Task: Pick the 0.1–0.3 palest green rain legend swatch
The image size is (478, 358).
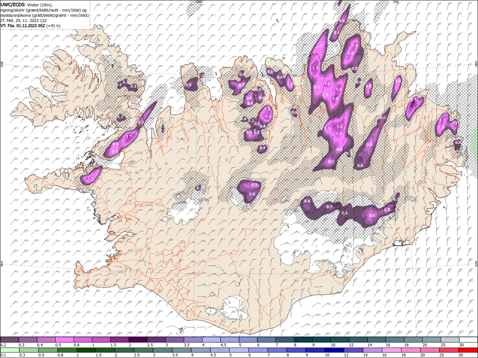Action: (10, 350)
